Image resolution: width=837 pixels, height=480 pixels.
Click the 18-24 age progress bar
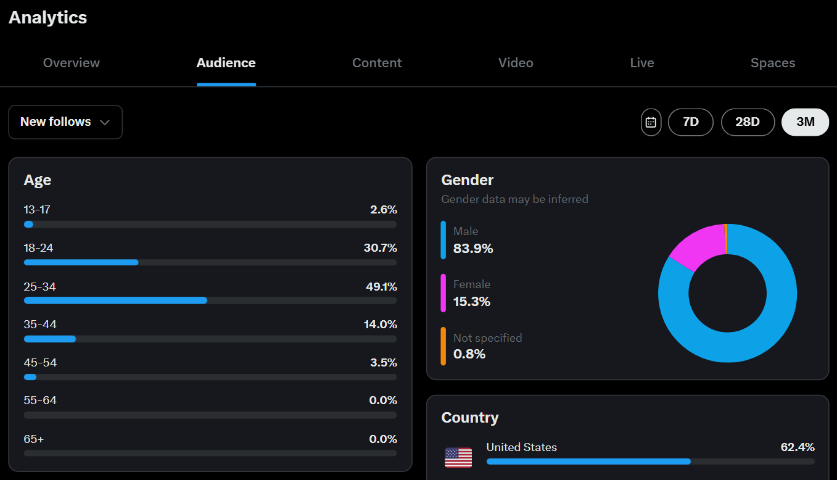click(x=210, y=262)
